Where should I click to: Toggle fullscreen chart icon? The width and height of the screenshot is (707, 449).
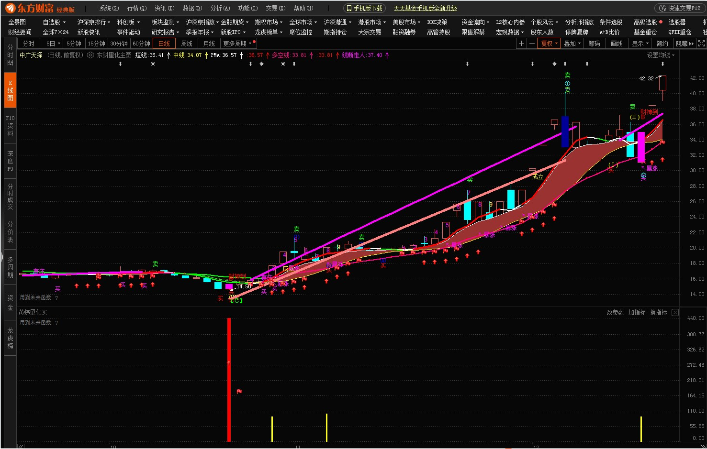(701, 44)
